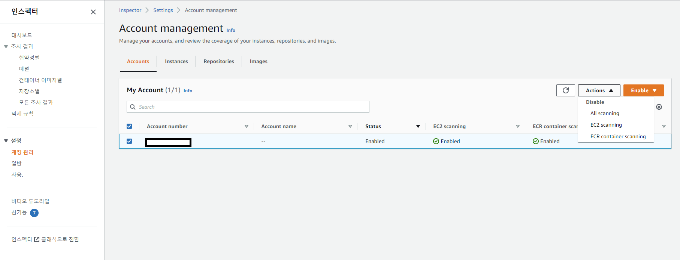Viewport: 680px width, 260px height.
Task: Click Info link next to Account management
Action: point(231,30)
